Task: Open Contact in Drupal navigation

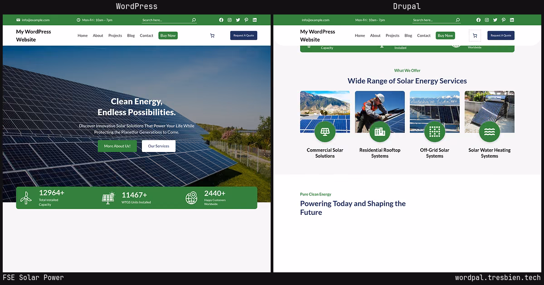Action: [x=424, y=35]
